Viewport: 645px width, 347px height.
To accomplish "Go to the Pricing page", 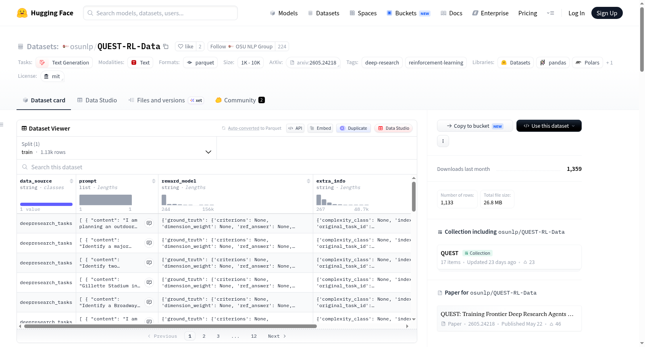I will coord(528,13).
